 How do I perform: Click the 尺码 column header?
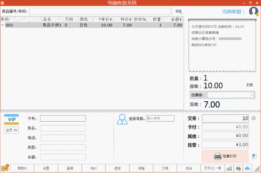[71, 19]
